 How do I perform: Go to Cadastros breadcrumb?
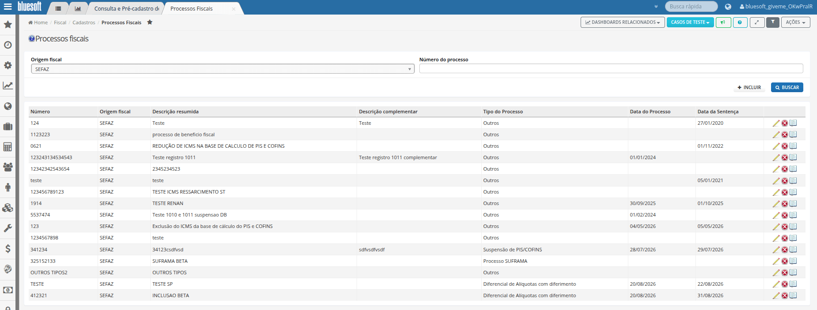[84, 22]
